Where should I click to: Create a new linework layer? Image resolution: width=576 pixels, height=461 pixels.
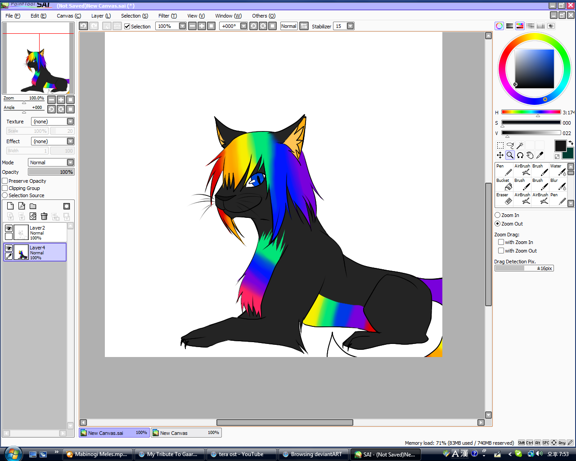22,206
